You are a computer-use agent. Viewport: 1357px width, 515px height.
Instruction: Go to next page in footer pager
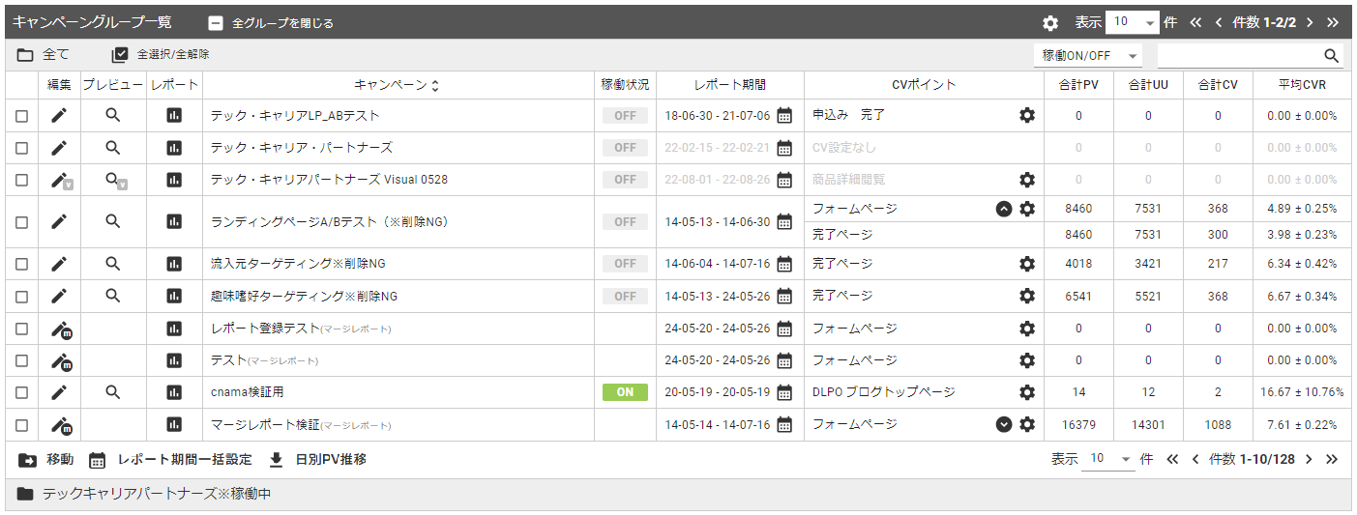pos(1309,459)
